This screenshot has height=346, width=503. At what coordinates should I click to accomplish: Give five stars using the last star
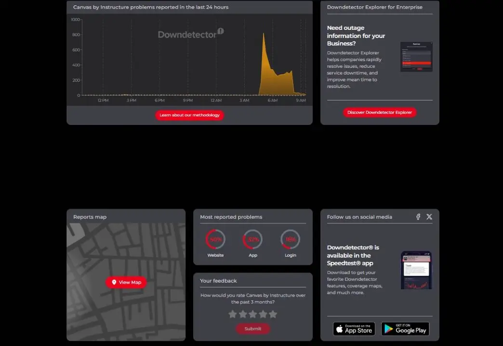click(273, 314)
